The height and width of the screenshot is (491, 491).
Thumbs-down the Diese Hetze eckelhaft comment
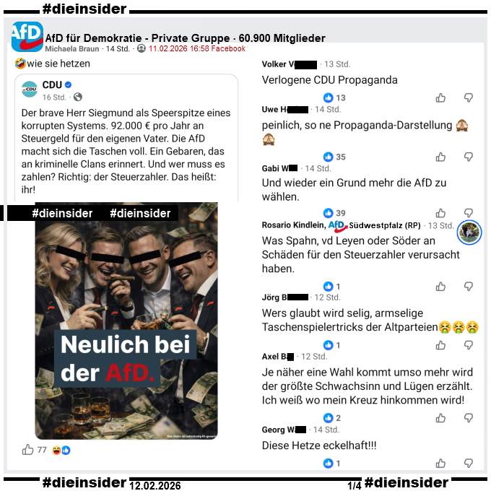(x=469, y=463)
